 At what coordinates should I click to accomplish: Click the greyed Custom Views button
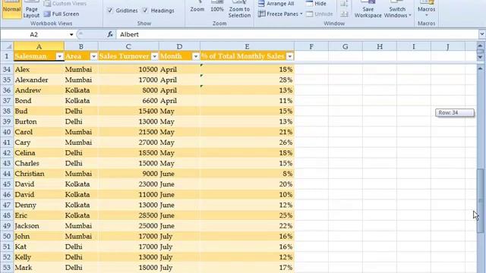(x=65, y=4)
